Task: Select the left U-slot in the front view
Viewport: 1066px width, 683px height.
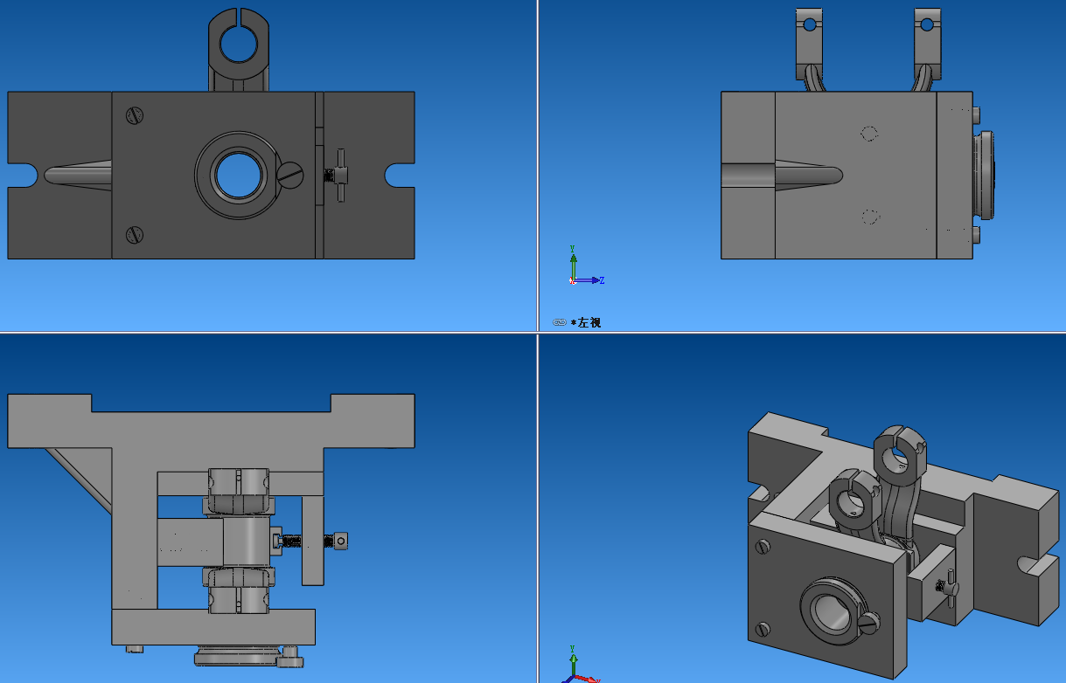Action: click(x=23, y=176)
